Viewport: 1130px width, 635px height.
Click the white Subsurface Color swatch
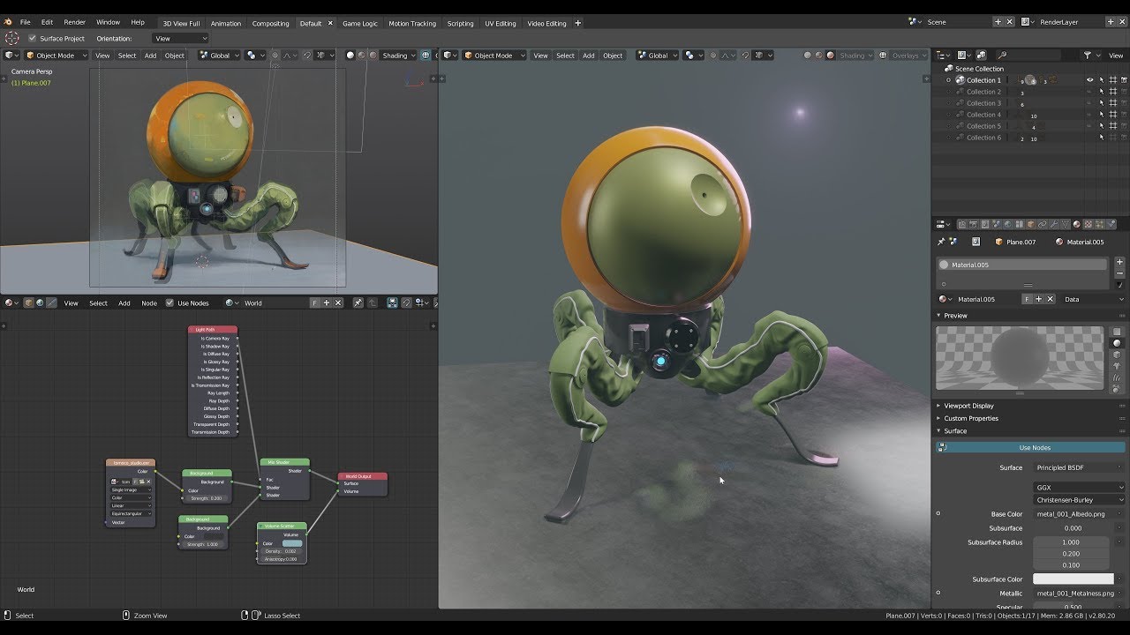pos(1073,579)
